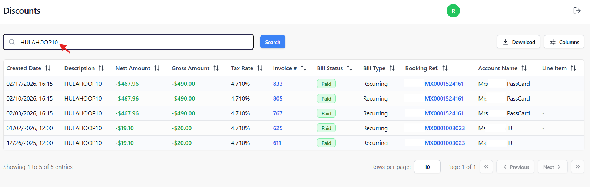Image resolution: width=590 pixels, height=187 pixels.
Task: Open the green R user avatar
Action: point(453,11)
